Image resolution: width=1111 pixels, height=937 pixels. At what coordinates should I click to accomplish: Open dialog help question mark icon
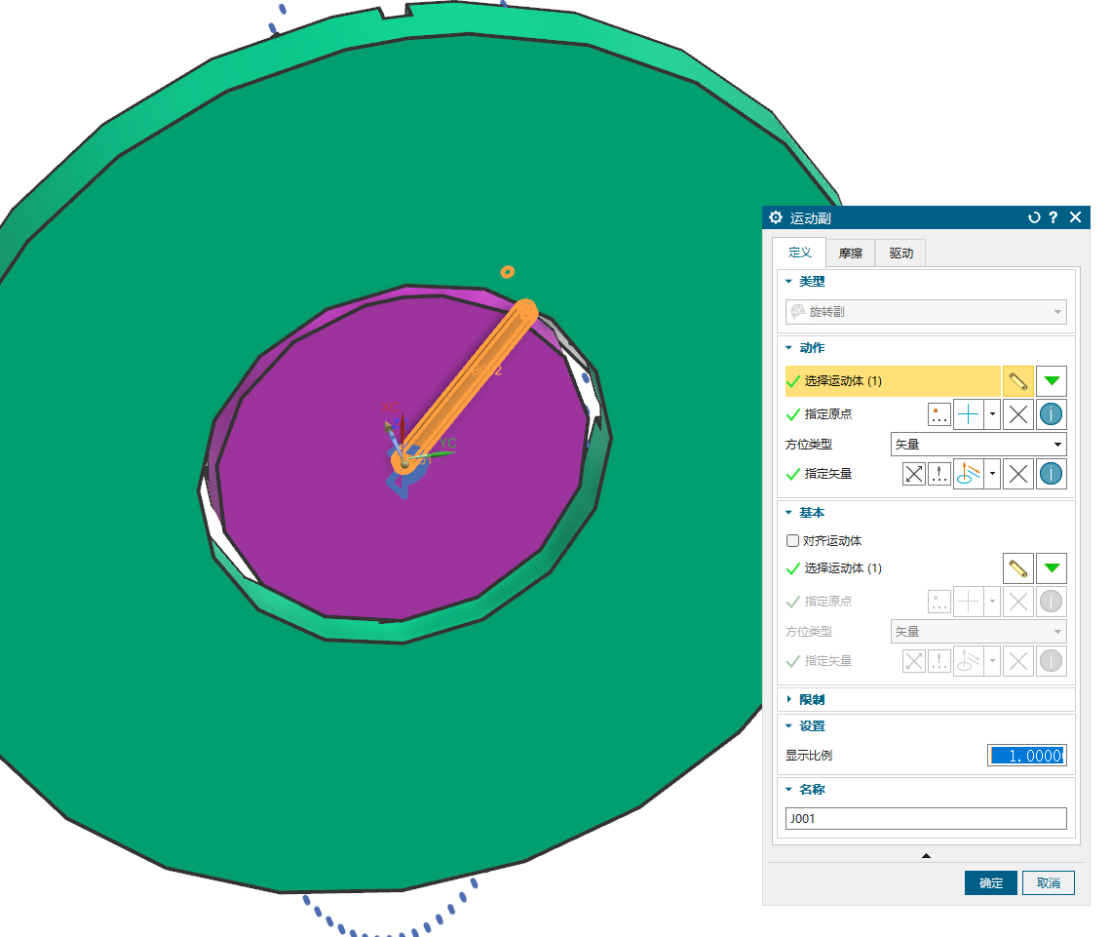point(1054,217)
